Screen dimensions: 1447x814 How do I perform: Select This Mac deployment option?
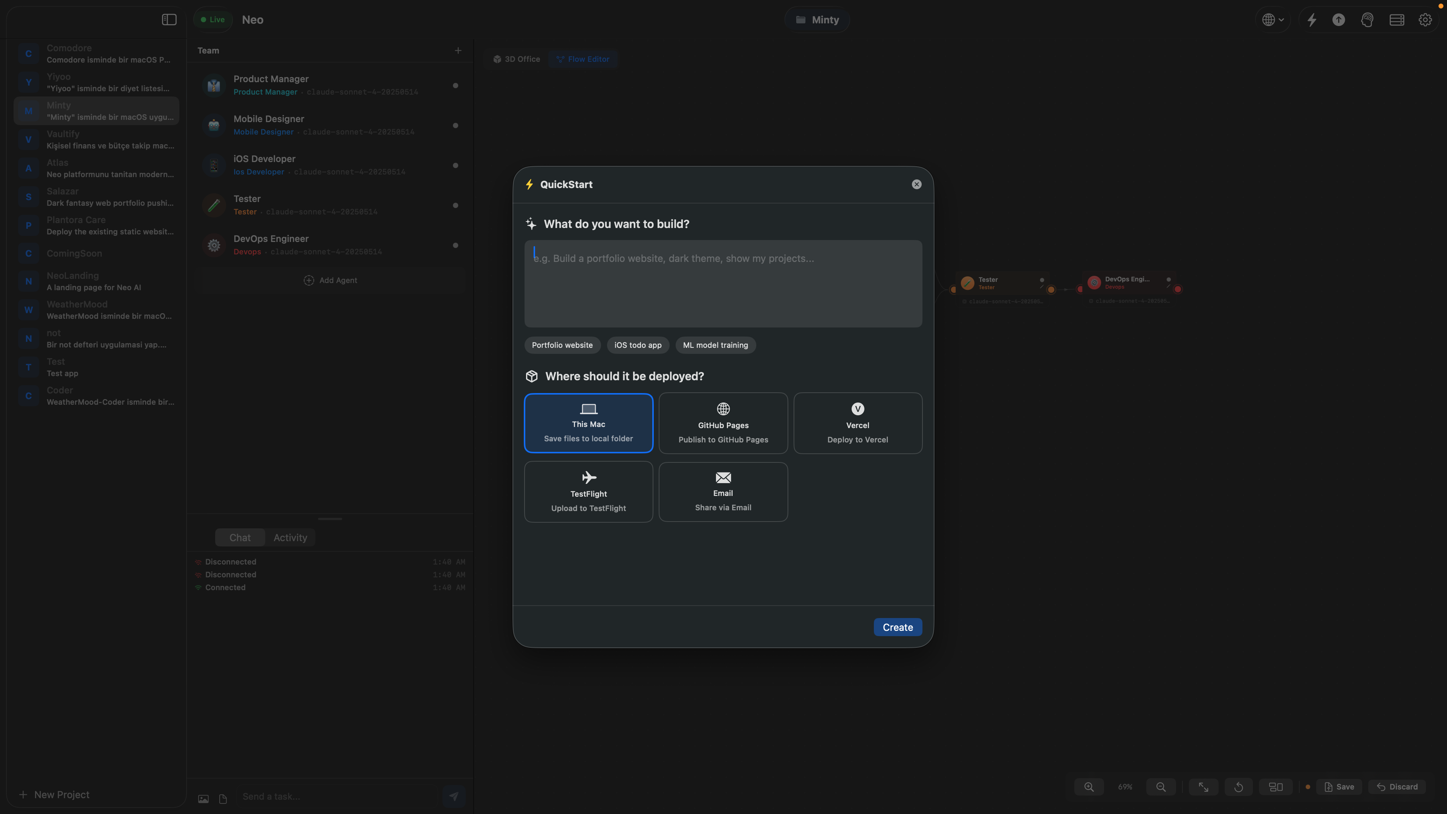tap(588, 423)
